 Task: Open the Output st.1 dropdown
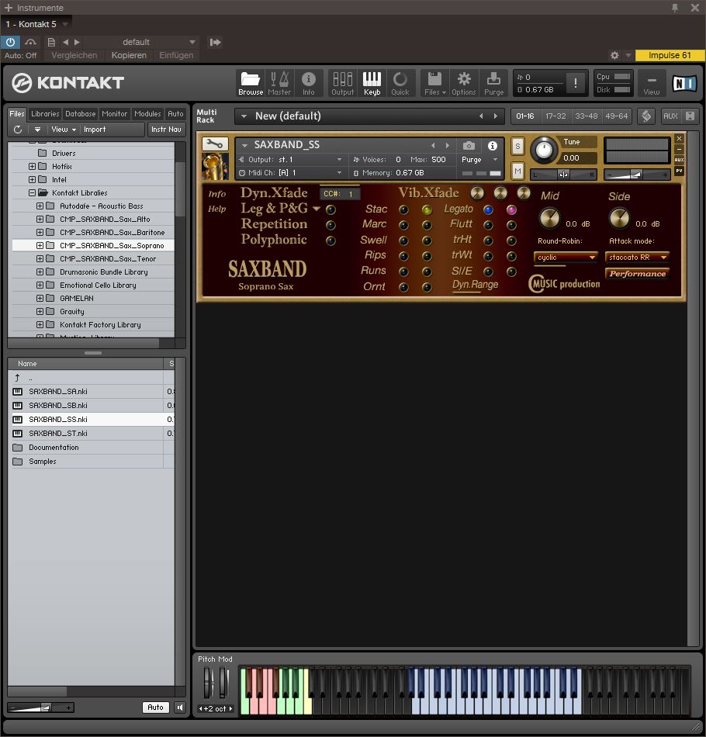pyautogui.click(x=290, y=160)
